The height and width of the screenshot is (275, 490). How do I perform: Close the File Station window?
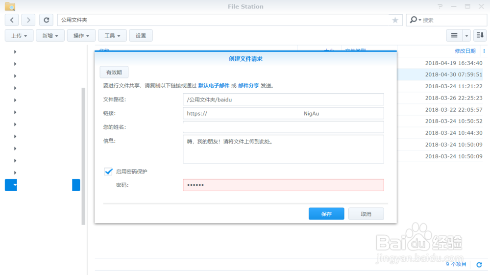[x=481, y=6]
